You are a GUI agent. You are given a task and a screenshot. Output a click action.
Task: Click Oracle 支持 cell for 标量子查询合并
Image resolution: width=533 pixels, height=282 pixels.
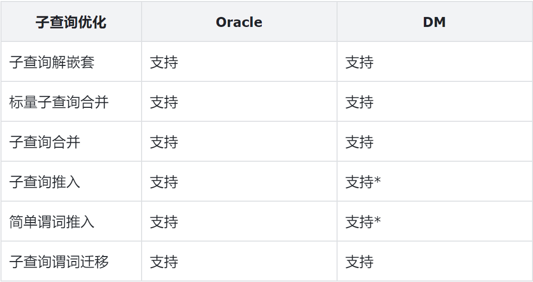(x=164, y=102)
